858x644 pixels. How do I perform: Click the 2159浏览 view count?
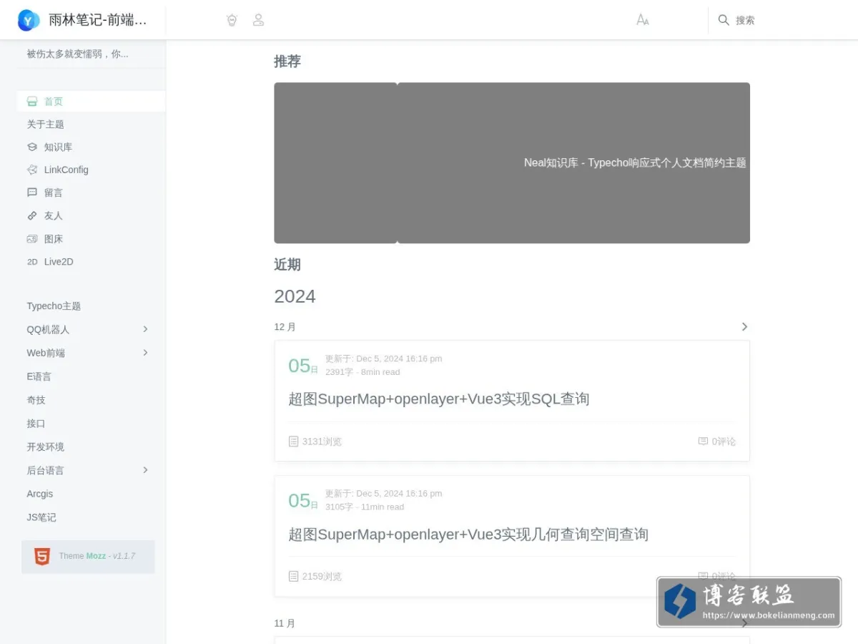[322, 576]
